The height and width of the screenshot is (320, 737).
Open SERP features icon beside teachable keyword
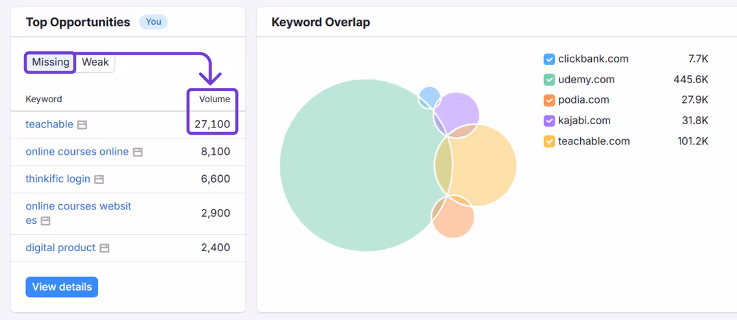82,125
